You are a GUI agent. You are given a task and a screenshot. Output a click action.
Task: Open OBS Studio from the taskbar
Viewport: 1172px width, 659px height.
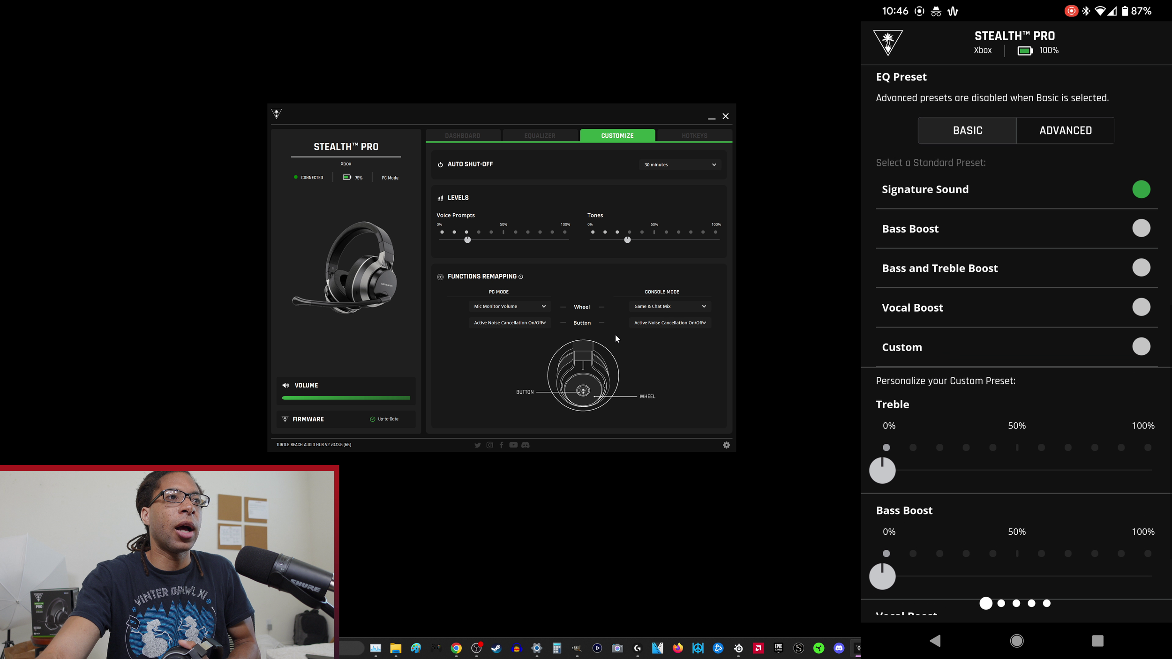coord(476,648)
